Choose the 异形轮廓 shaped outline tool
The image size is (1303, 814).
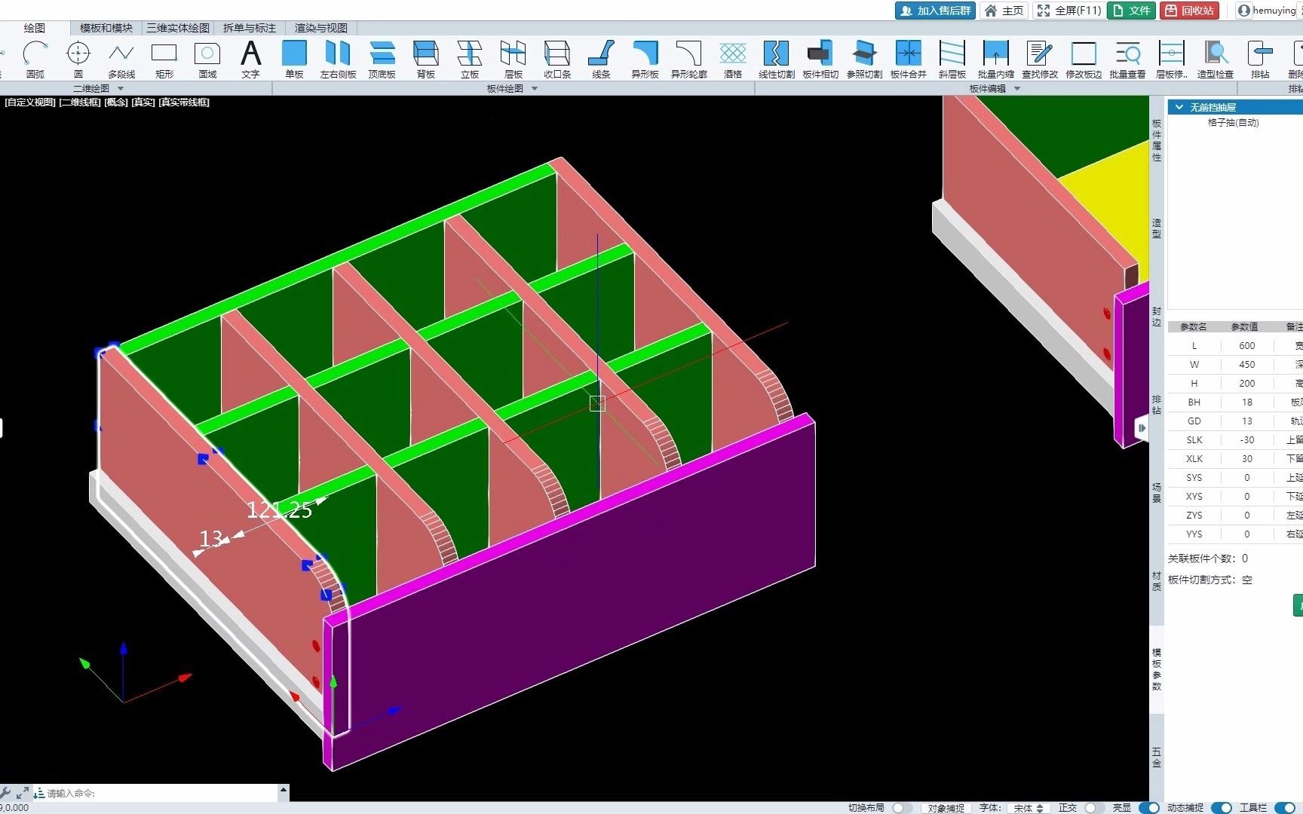click(x=688, y=60)
